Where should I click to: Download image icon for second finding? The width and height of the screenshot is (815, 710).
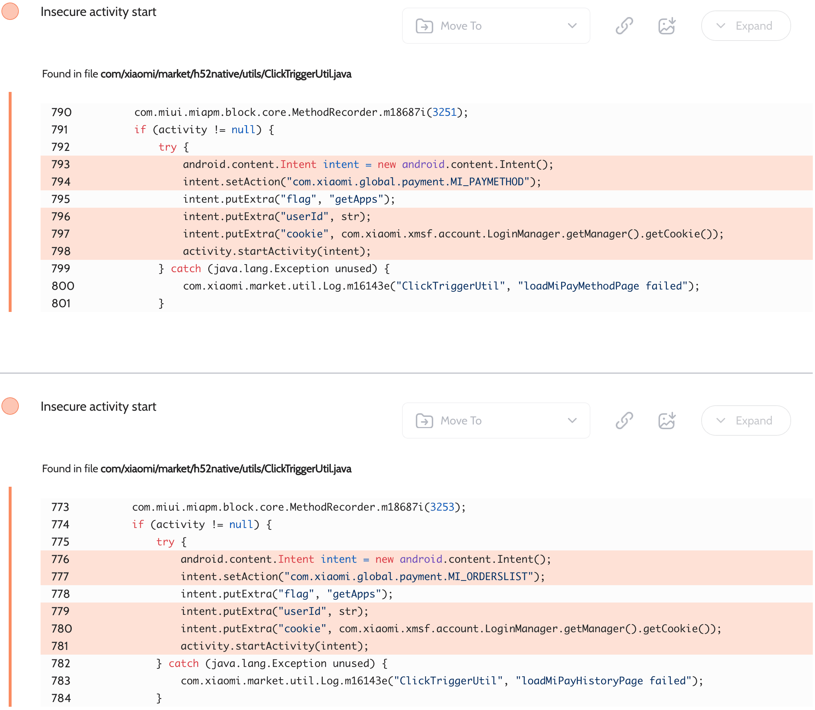coord(667,420)
